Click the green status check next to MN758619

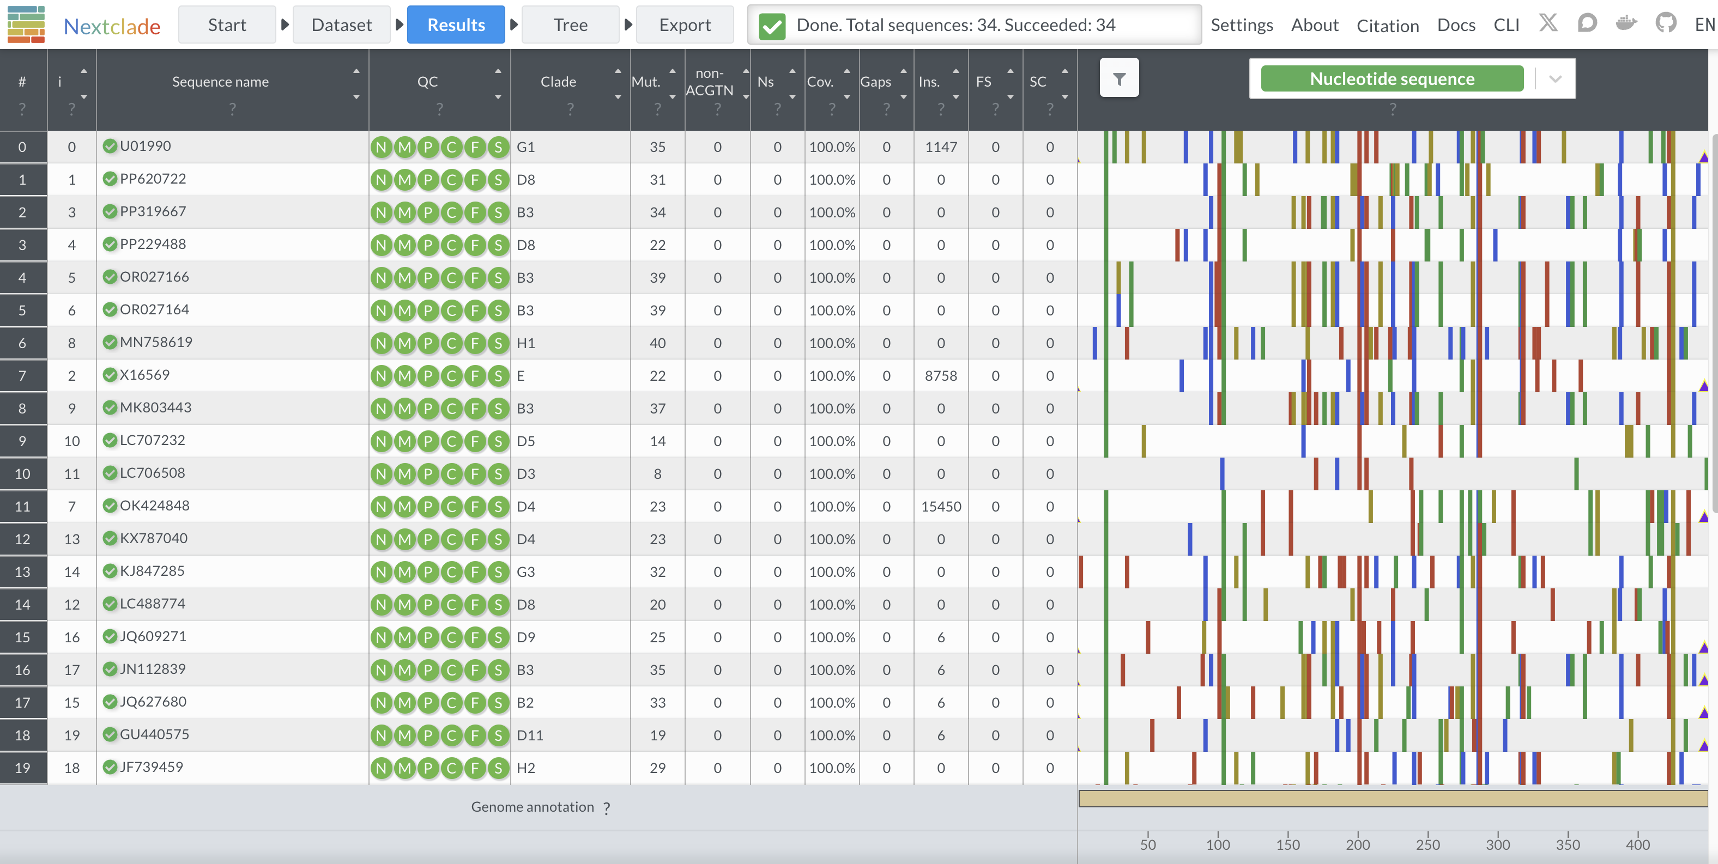(x=110, y=342)
